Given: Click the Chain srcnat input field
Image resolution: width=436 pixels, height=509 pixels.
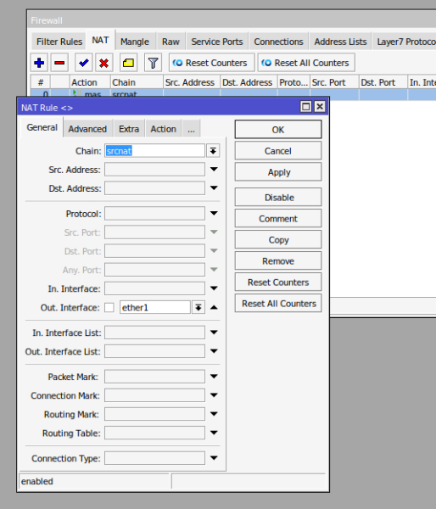Looking at the screenshot, I should pos(155,151).
